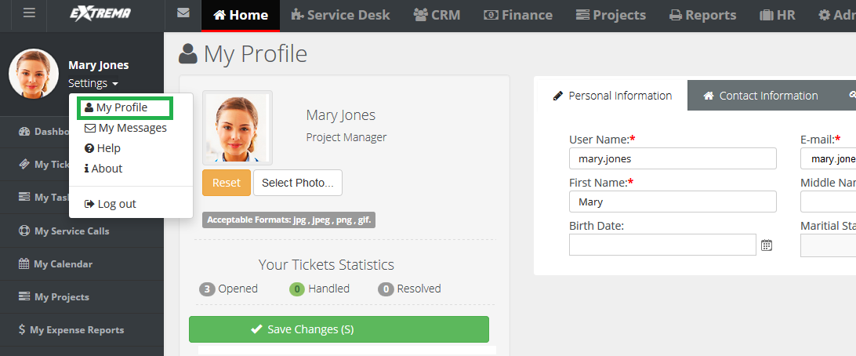Click Save Changes green button
This screenshot has width=856, height=356.
[x=339, y=329]
